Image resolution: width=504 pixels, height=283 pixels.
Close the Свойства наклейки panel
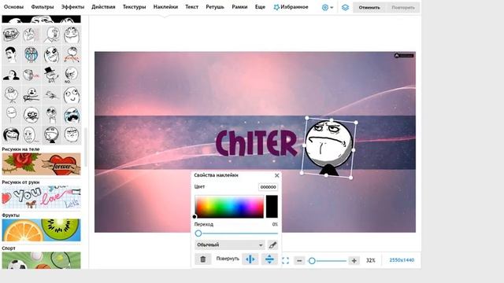[x=276, y=175]
